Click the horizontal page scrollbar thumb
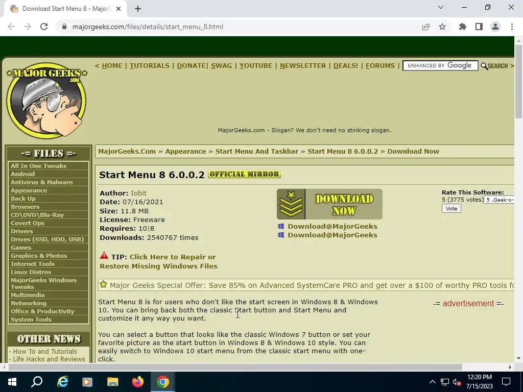The height and width of the screenshot is (392, 523). [235, 367]
